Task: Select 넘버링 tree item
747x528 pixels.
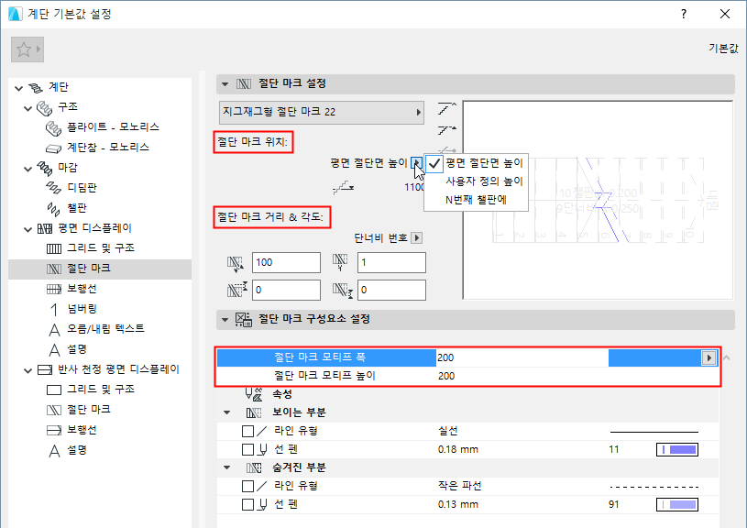Action: point(82,309)
